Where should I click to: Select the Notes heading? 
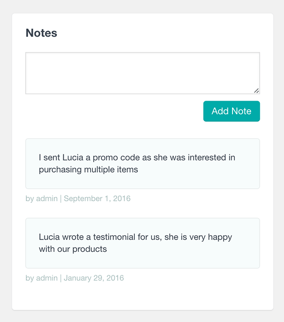41,33
